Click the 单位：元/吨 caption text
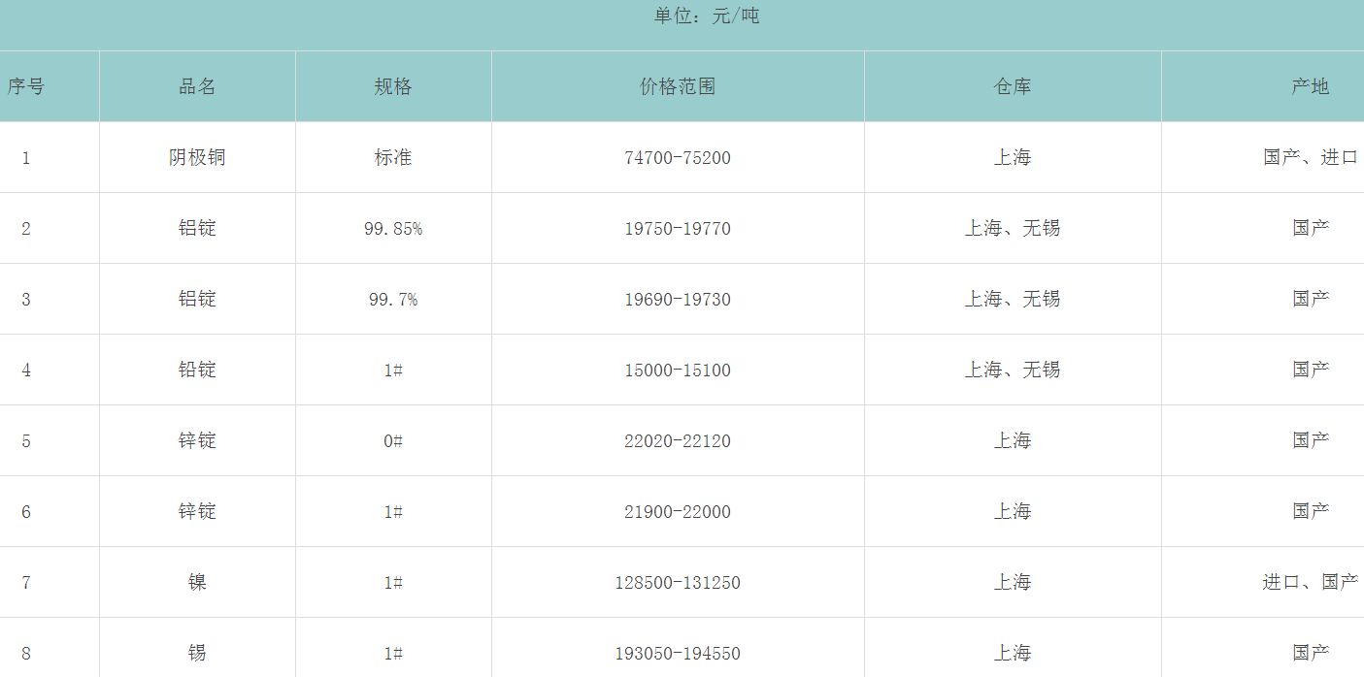Viewport: 1364px width, 677px height. point(707,16)
